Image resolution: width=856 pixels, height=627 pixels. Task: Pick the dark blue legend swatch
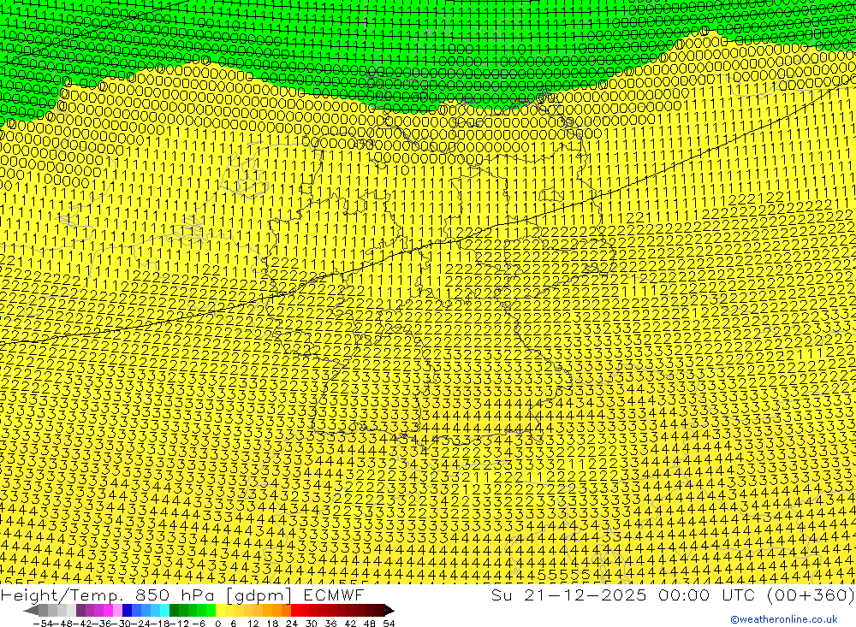point(128,611)
